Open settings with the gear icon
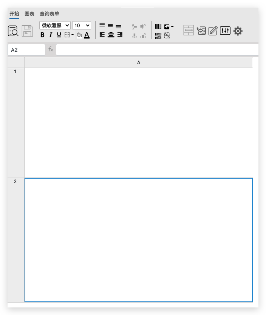Screen dimensions: 266x315 [238, 31]
